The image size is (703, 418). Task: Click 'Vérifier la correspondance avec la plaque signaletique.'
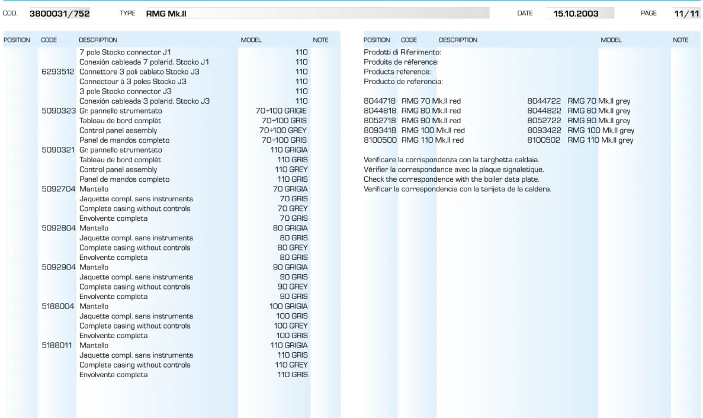[454, 169]
